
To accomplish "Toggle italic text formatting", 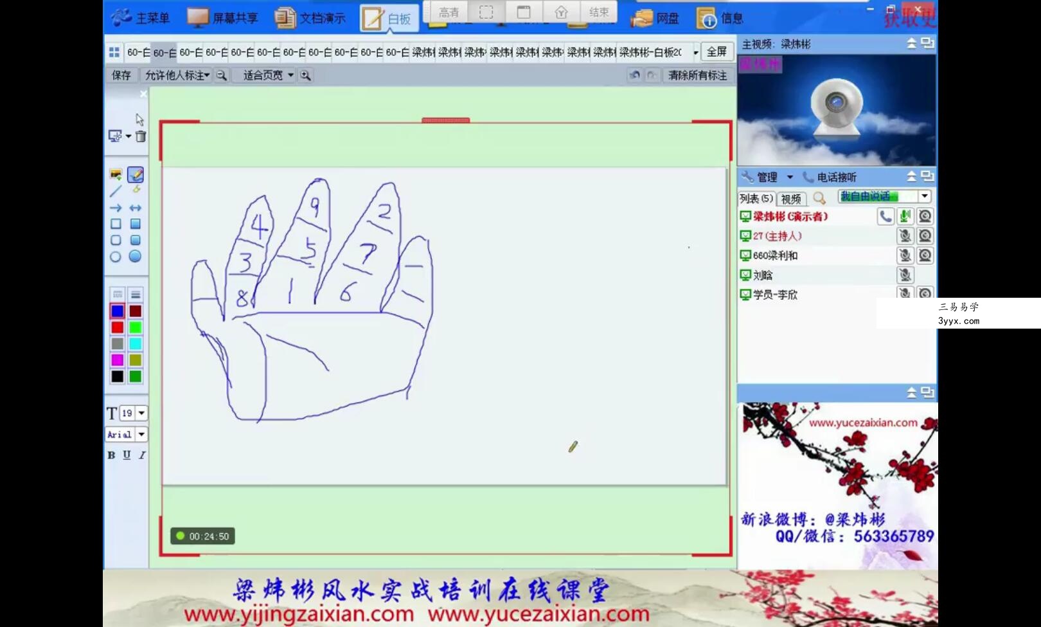I will tap(142, 455).
